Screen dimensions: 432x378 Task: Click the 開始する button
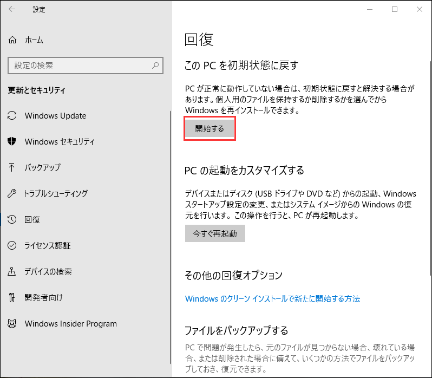pyautogui.click(x=210, y=128)
